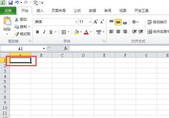Toggle Bold formatting

point(37,32)
